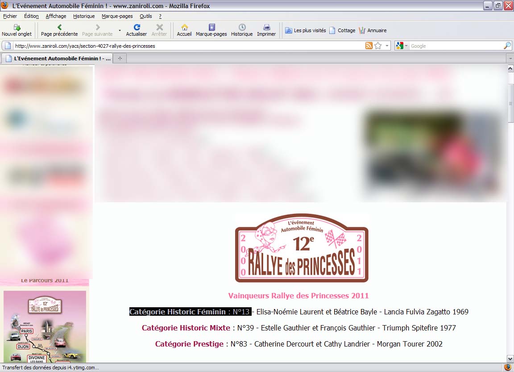This screenshot has height=372, width=514.
Task: Open the Outils menu
Action: pos(146,16)
